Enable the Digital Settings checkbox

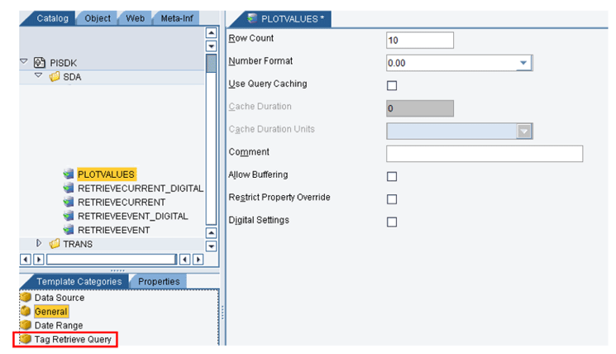(392, 222)
